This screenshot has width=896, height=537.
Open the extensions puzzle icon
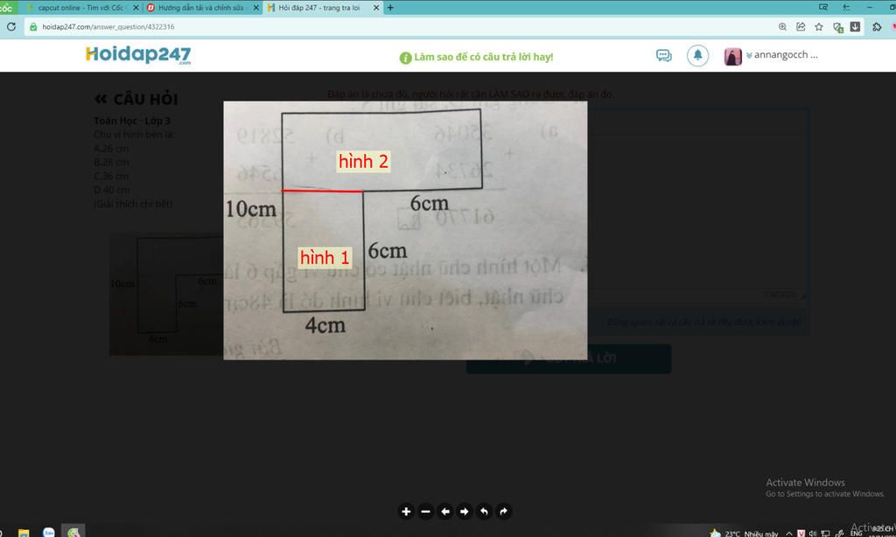(x=877, y=26)
